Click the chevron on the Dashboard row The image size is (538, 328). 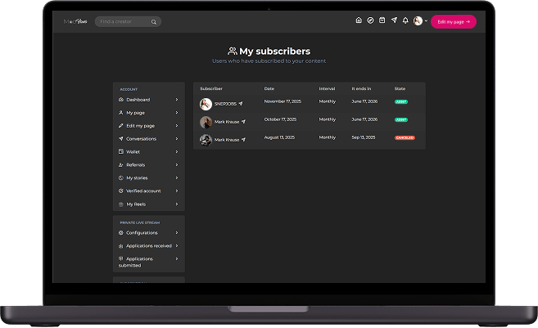point(177,100)
